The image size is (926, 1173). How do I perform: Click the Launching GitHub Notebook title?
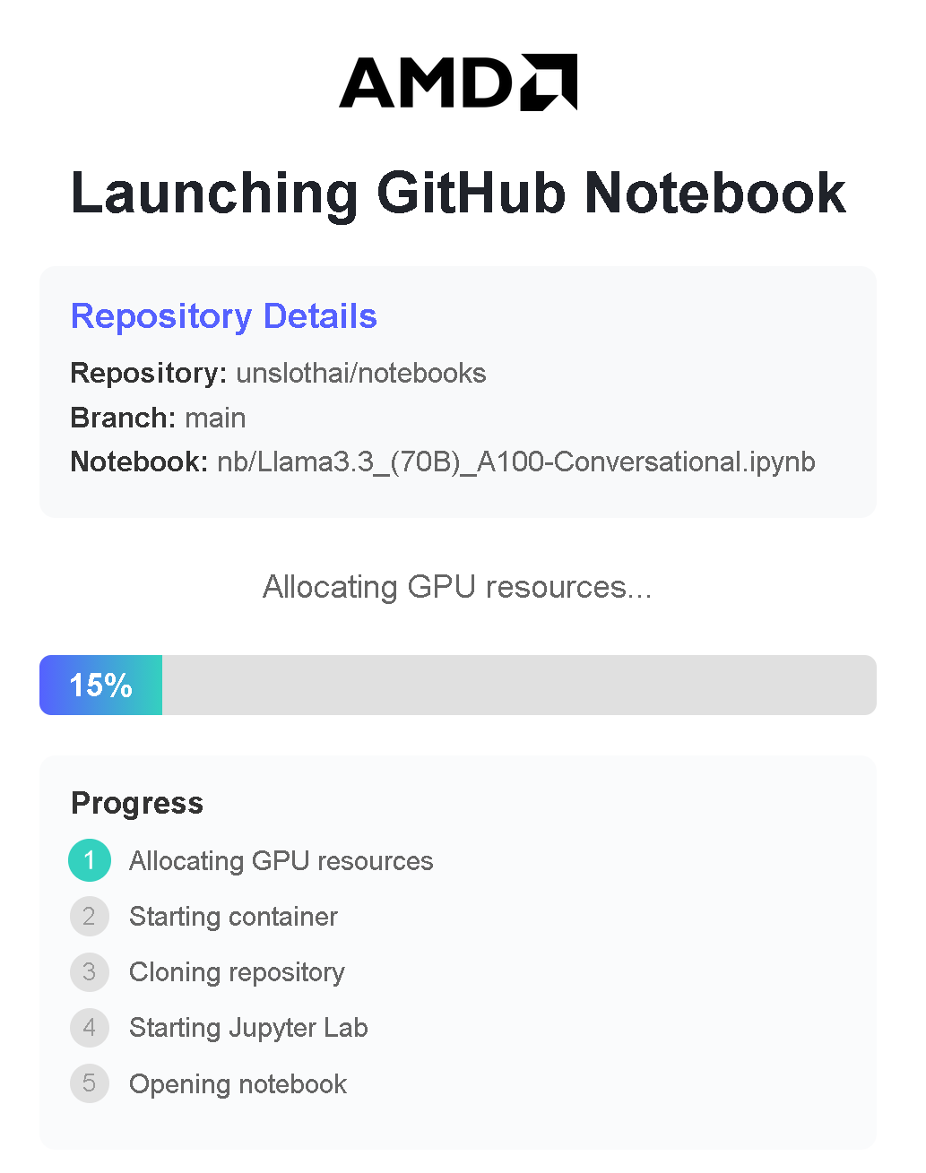pyautogui.click(x=458, y=193)
